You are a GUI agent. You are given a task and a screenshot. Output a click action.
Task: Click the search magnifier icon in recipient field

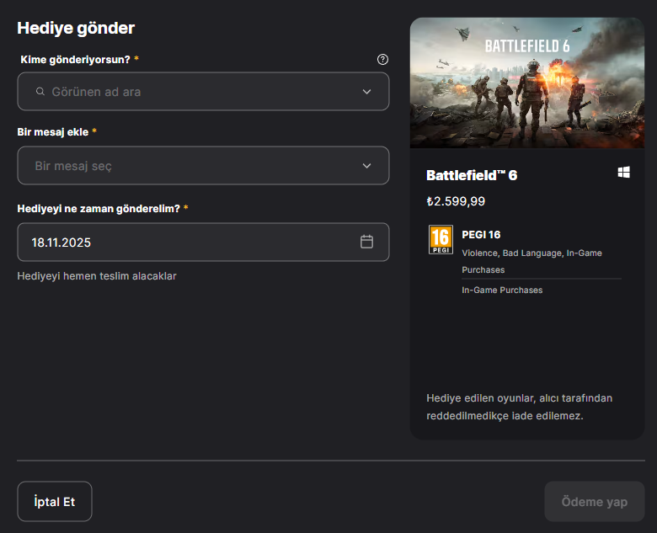pyautogui.click(x=40, y=91)
